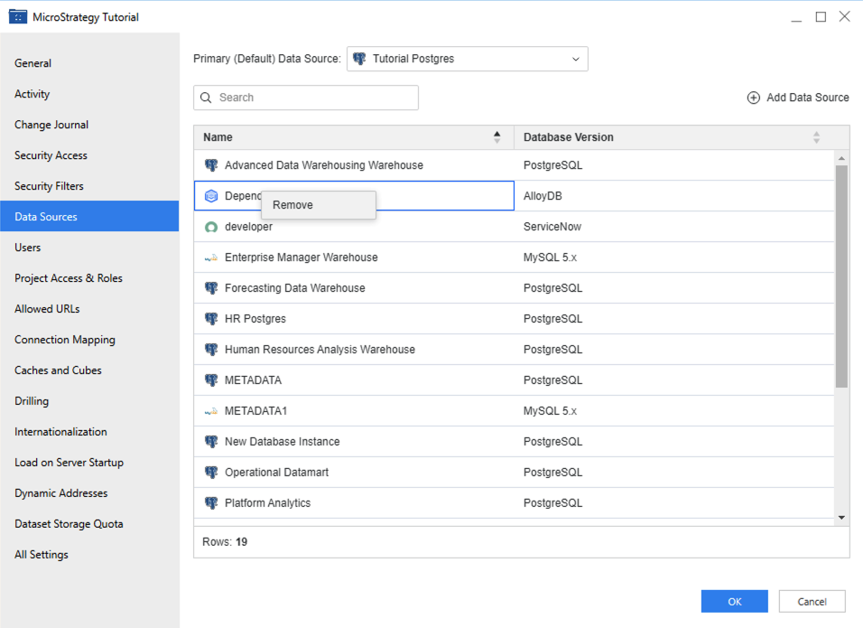
Task: Click the scroll down arrow of the list
Action: pos(841,518)
